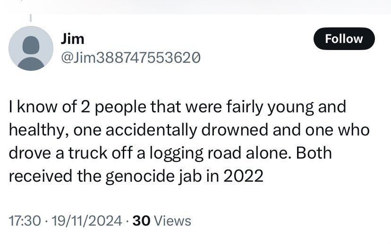Click the line starting "received the genocide"

tap(136, 177)
